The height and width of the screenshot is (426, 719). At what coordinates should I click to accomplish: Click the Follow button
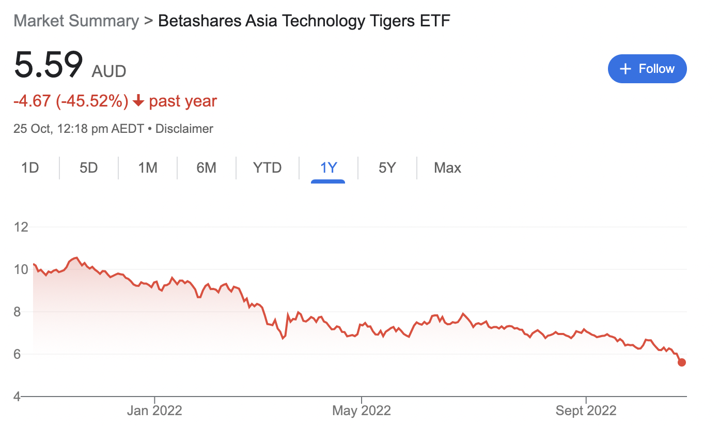pos(647,69)
